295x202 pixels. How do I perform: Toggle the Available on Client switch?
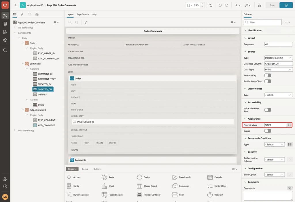(x=268, y=81)
